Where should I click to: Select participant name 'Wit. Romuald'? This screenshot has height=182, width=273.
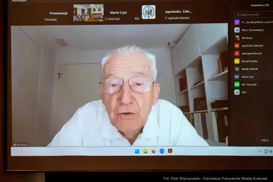249,84
